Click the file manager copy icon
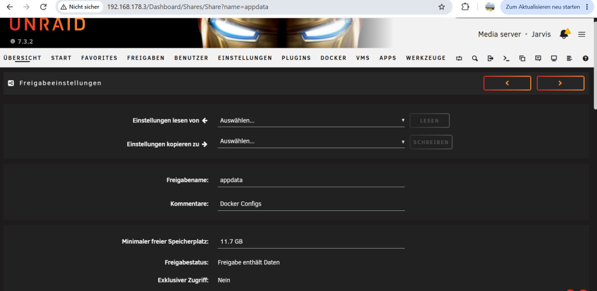The width and height of the screenshot is (597, 291). [x=522, y=59]
